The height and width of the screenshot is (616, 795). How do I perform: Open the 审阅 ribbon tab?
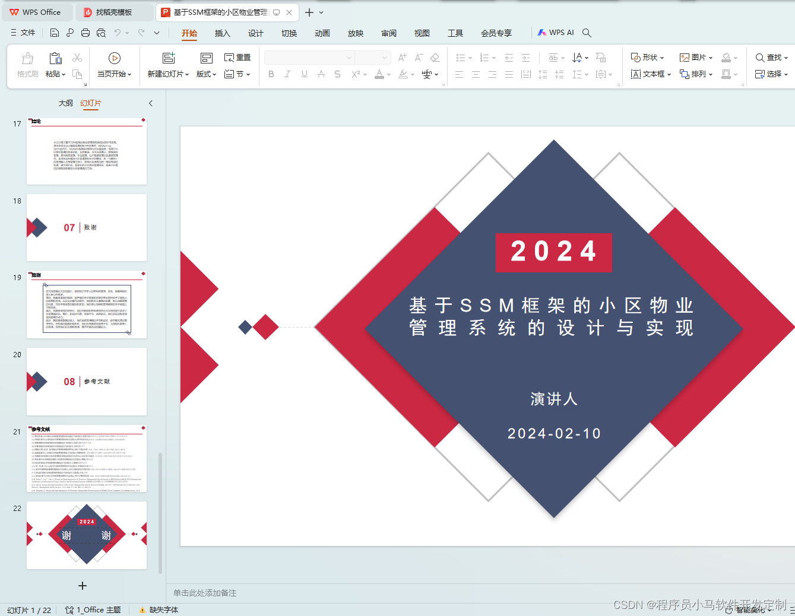tap(389, 33)
